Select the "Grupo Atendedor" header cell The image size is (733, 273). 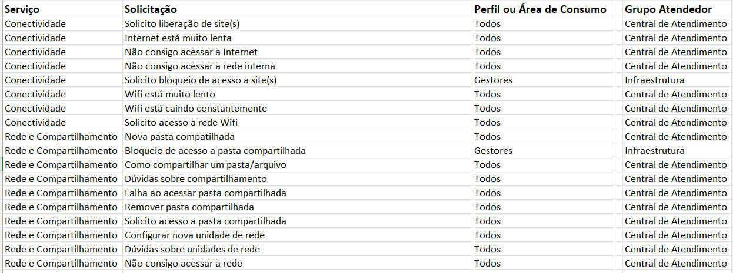[x=668, y=9]
